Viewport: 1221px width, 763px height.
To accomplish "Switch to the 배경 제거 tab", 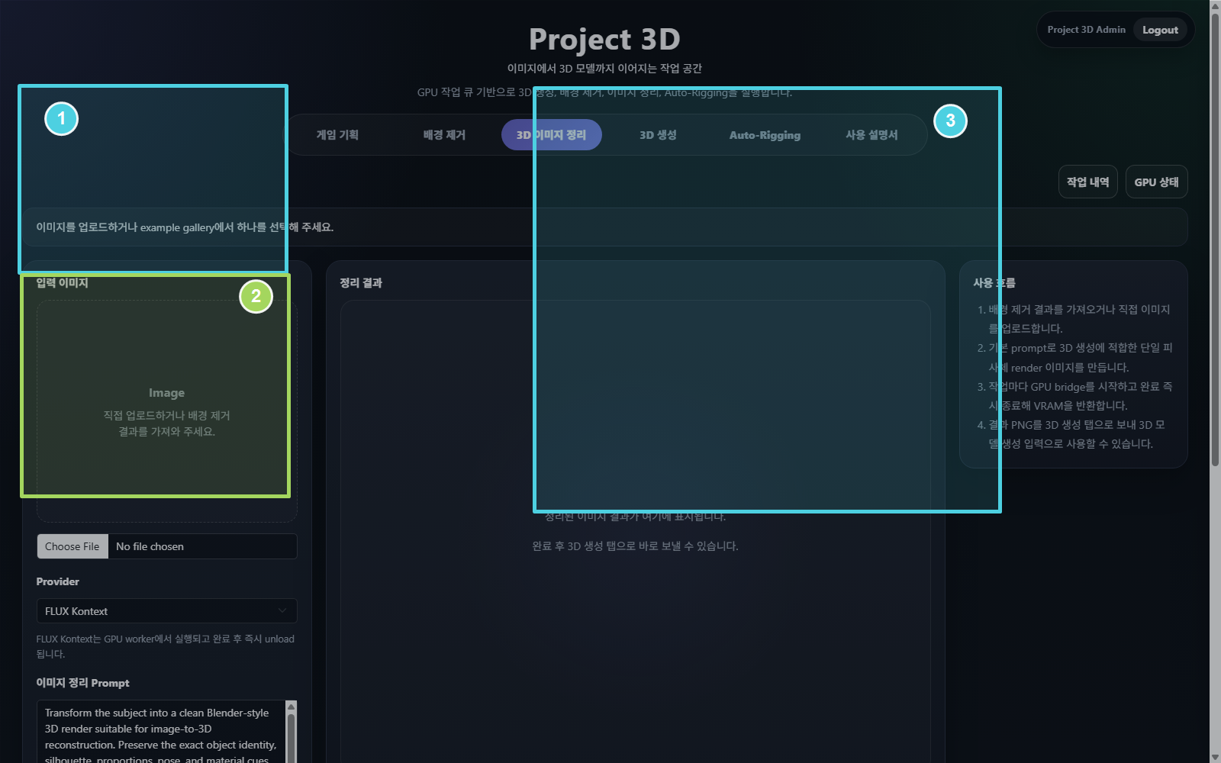I will (x=444, y=135).
